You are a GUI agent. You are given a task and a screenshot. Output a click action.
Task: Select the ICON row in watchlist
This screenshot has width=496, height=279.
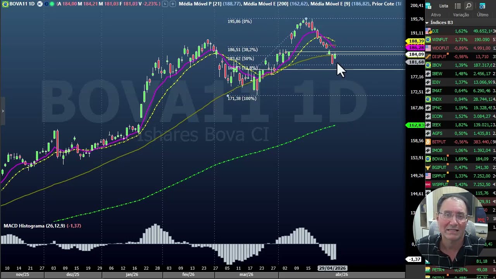coord(460,116)
